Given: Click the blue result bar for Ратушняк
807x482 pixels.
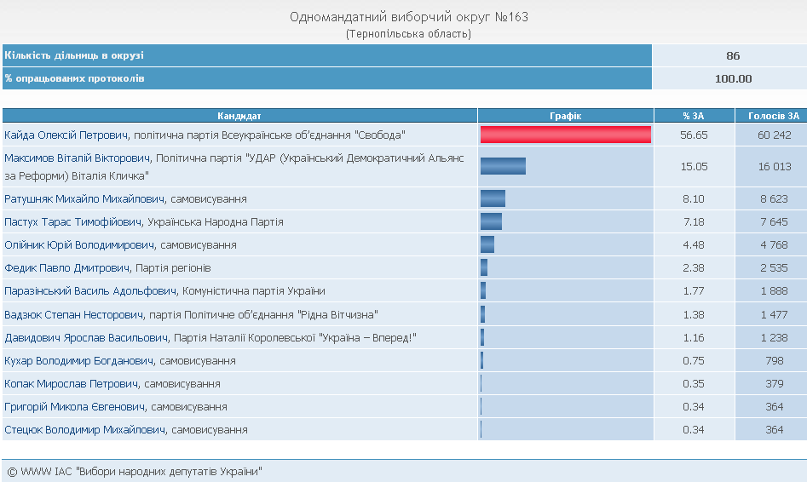Looking at the screenshot, I should point(493,198).
